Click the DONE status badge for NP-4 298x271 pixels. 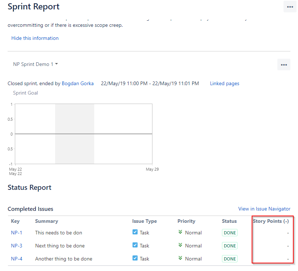coord(230,259)
